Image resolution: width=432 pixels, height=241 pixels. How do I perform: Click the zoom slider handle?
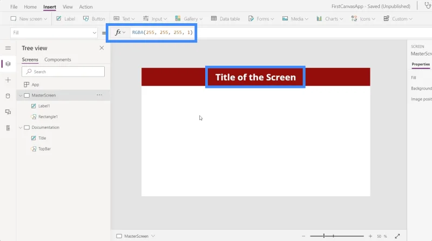(x=324, y=236)
